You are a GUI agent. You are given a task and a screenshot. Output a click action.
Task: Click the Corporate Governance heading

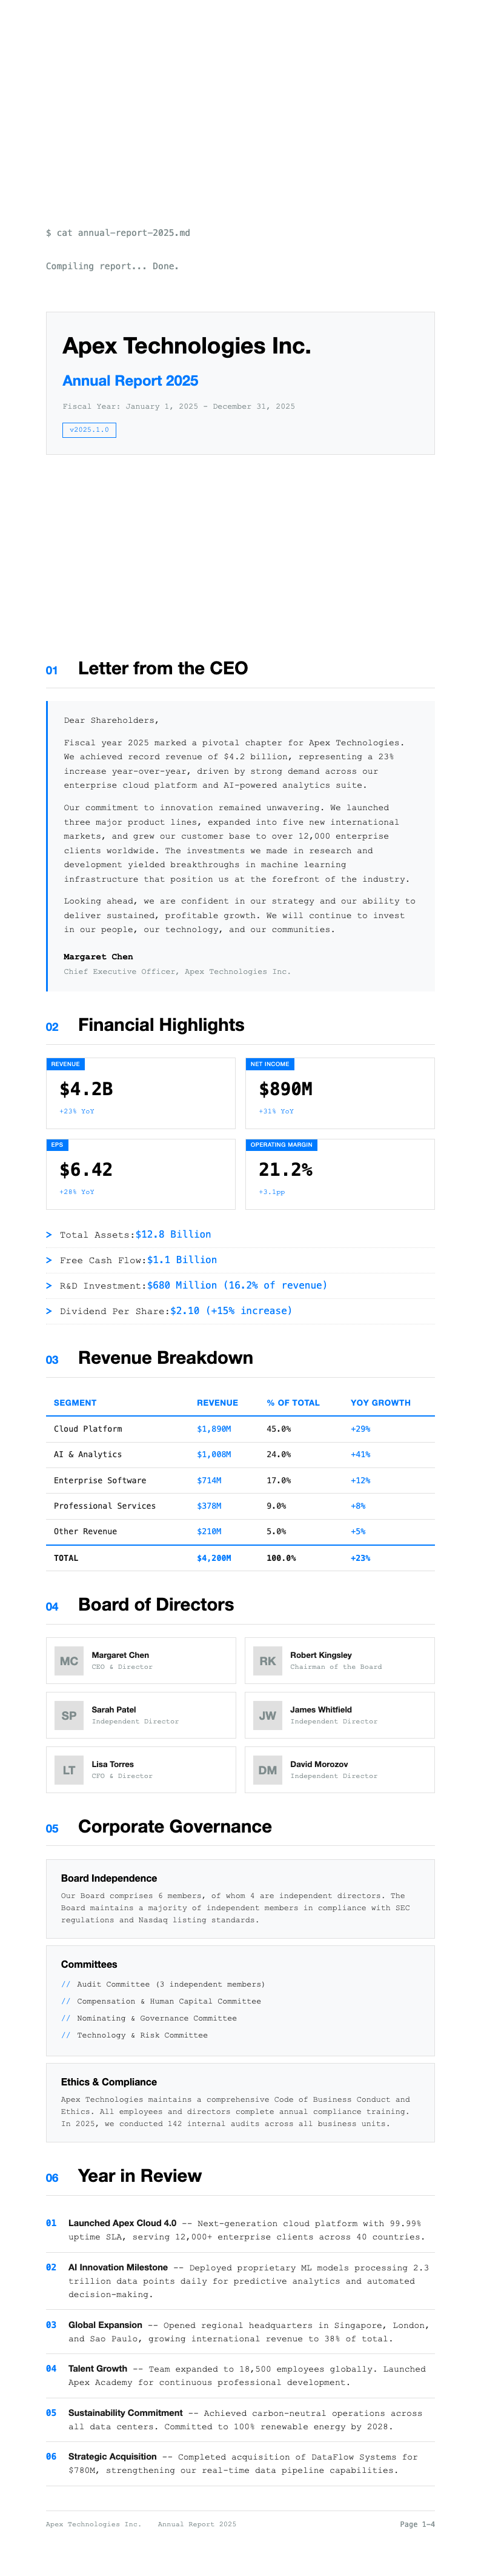point(175,1826)
